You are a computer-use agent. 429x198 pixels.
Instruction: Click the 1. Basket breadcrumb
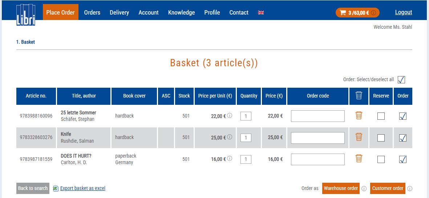(25, 42)
